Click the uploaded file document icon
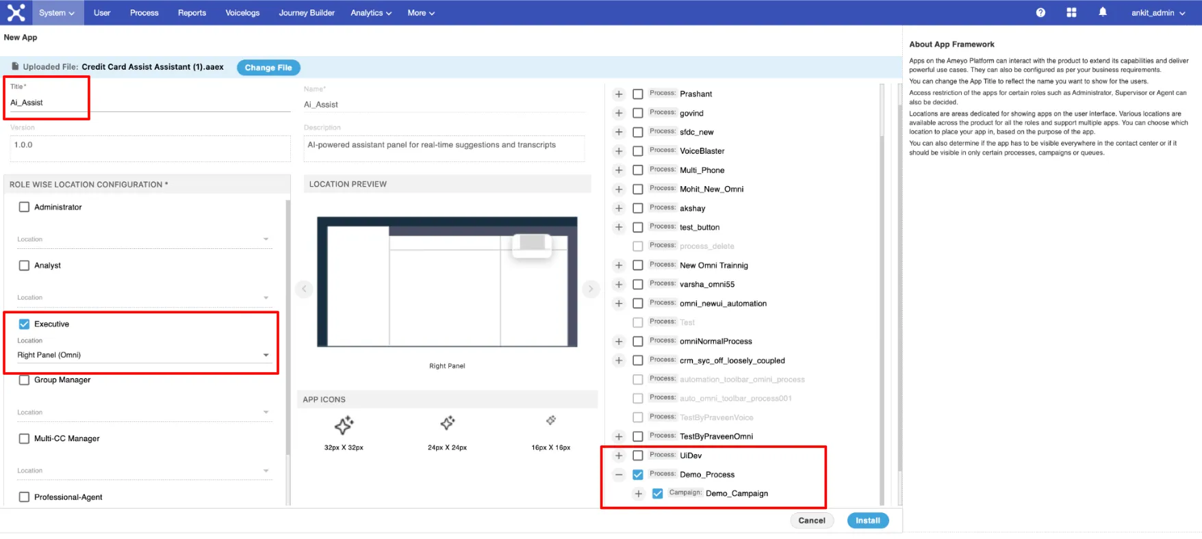This screenshot has height=539, width=1202. click(15, 66)
